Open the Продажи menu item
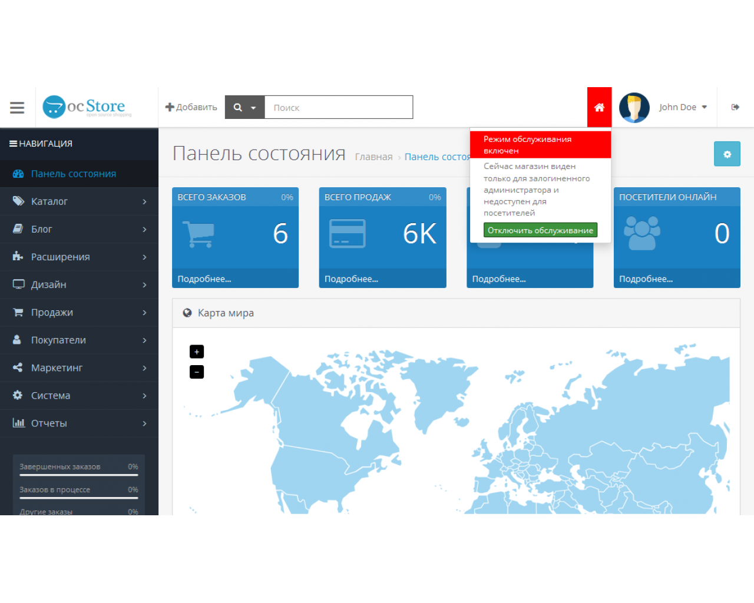 [79, 312]
